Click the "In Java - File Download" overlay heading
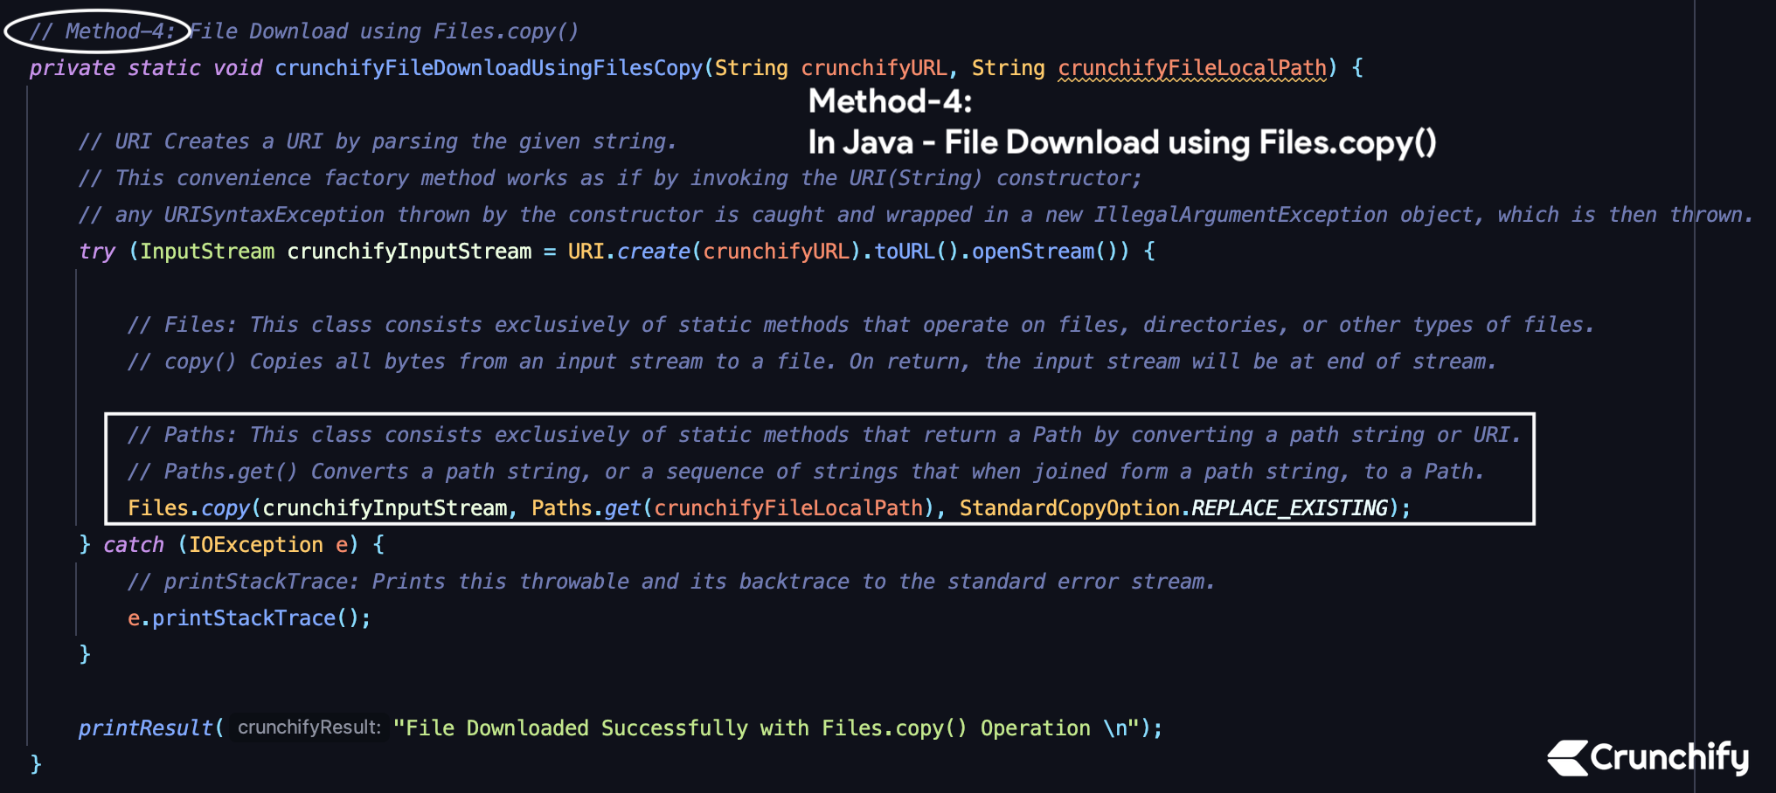Image resolution: width=1776 pixels, height=793 pixels. pos(1121,142)
